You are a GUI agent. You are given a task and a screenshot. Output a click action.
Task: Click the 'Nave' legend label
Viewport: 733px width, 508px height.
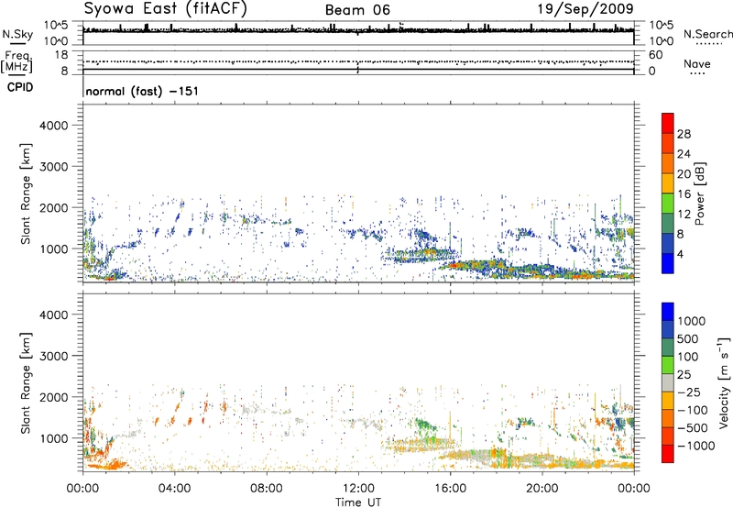point(697,63)
